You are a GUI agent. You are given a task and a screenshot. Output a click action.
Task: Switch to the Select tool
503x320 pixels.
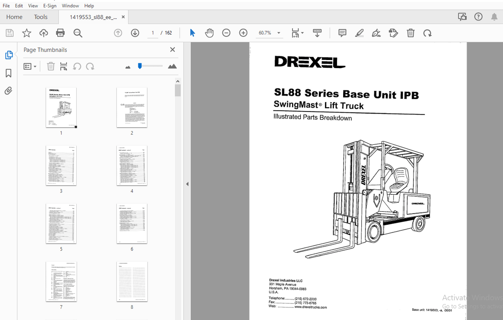point(192,33)
